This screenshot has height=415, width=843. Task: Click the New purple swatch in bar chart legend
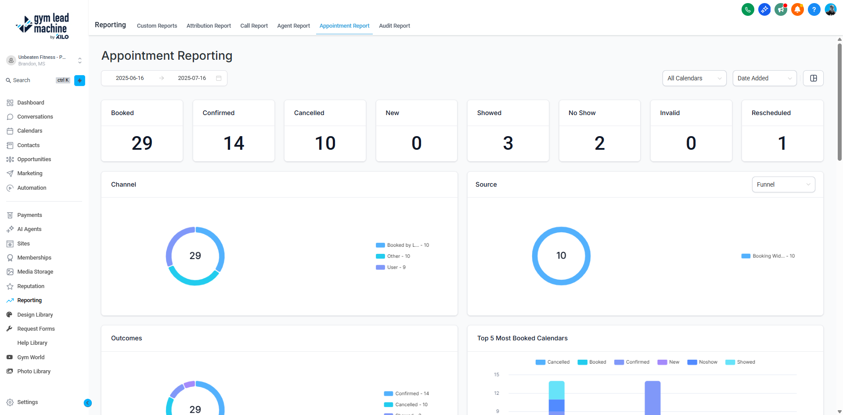[x=662, y=362]
